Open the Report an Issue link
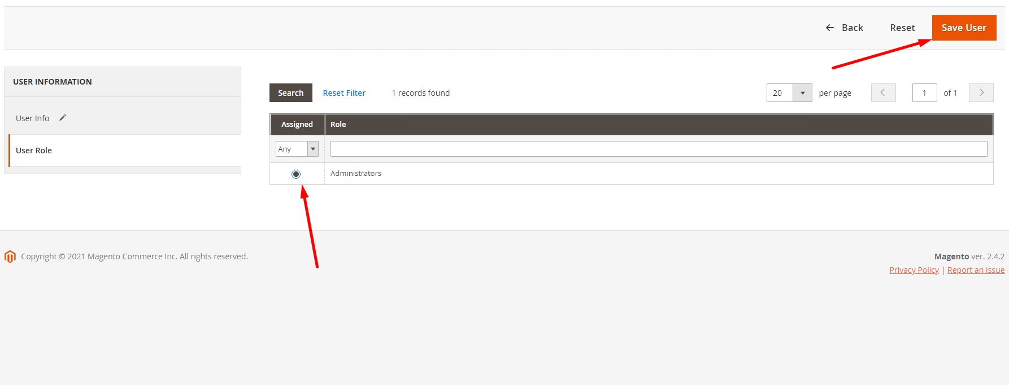This screenshot has height=385, width=1009. click(x=976, y=270)
